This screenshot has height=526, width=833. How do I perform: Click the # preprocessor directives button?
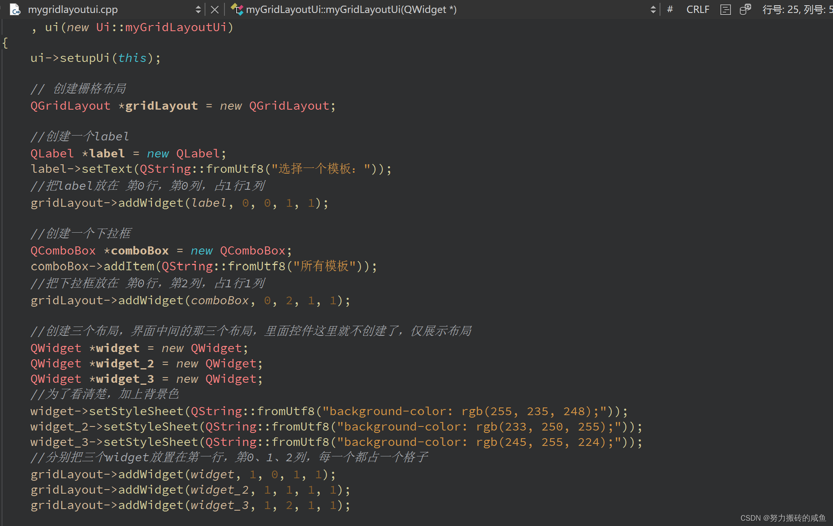click(x=670, y=9)
